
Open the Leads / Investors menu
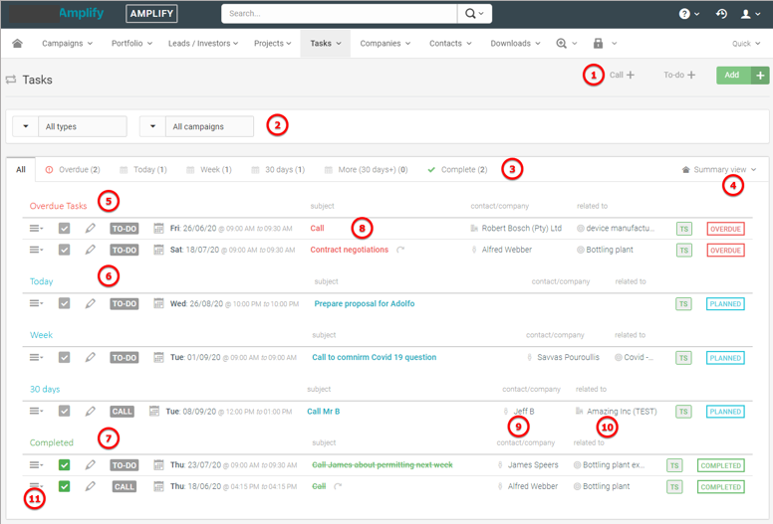203,44
